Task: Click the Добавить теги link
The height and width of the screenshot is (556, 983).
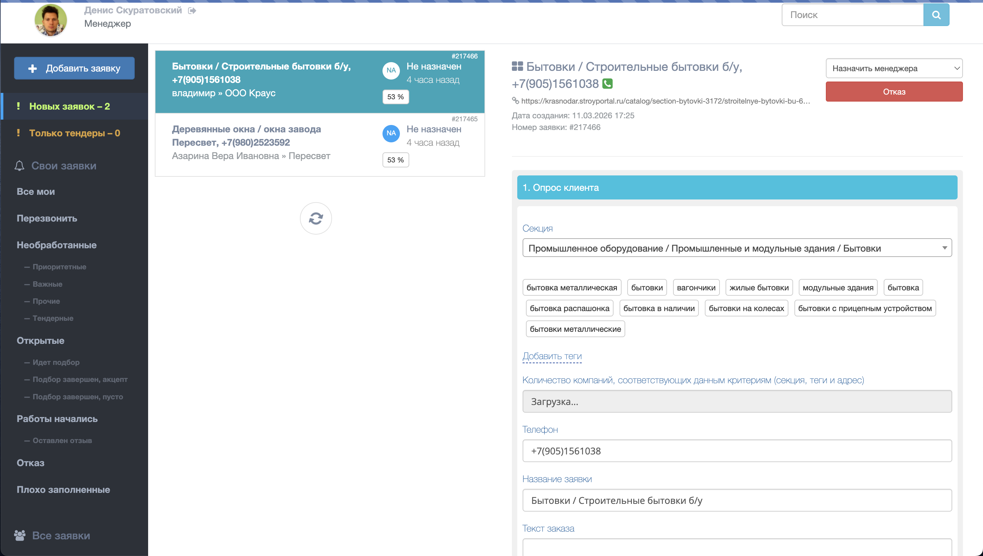Action: (552, 356)
